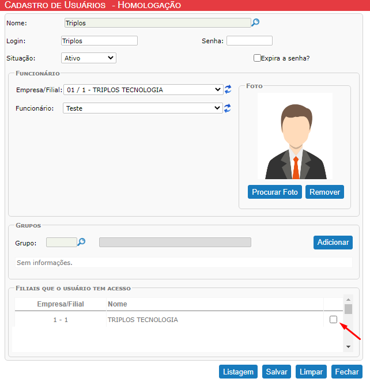Screen dimensions: 370x386
Task: Open the Situação dropdown showing Ativo
Action: click(89, 58)
